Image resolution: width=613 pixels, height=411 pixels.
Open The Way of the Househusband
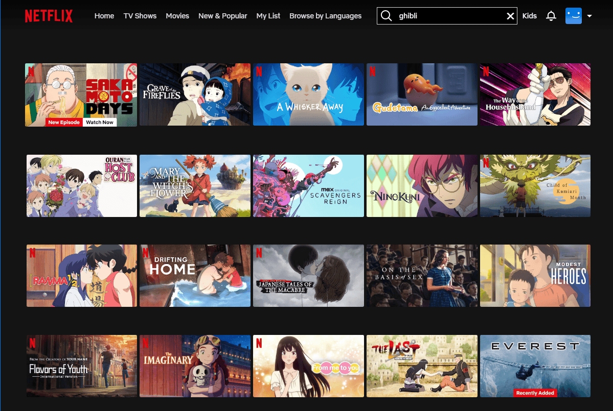535,94
